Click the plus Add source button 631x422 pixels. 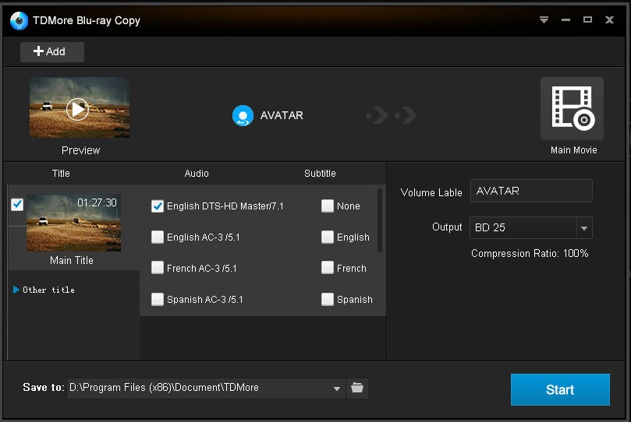click(x=51, y=51)
